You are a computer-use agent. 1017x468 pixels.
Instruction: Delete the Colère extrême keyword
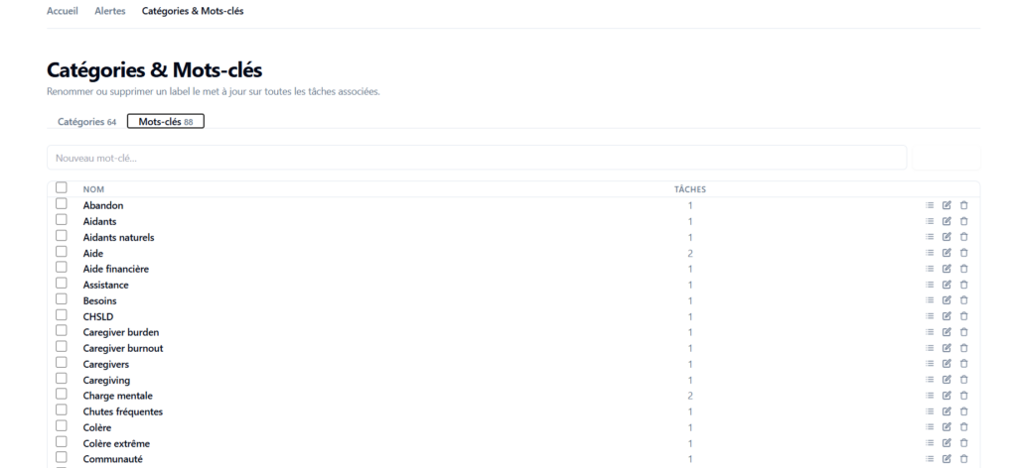click(x=963, y=443)
